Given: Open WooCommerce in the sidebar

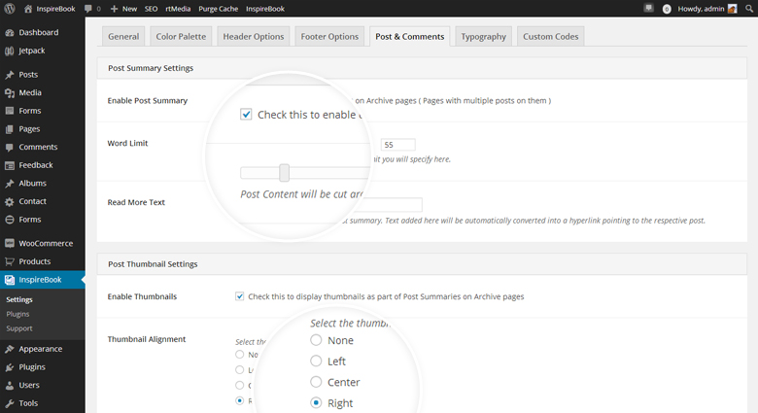Looking at the screenshot, I should click(x=43, y=243).
